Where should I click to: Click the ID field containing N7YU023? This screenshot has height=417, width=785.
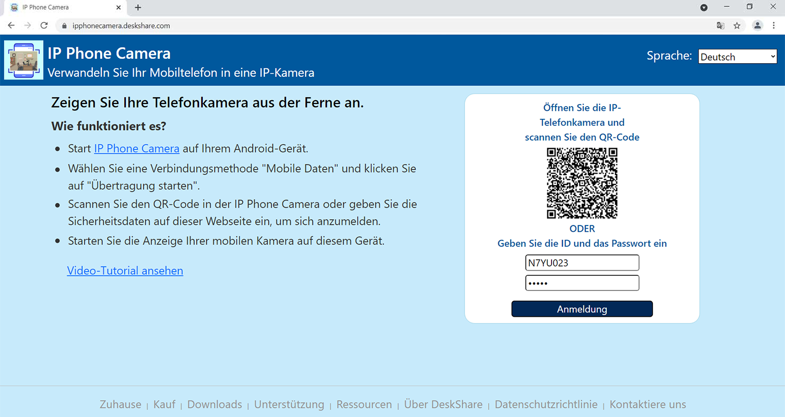point(582,263)
